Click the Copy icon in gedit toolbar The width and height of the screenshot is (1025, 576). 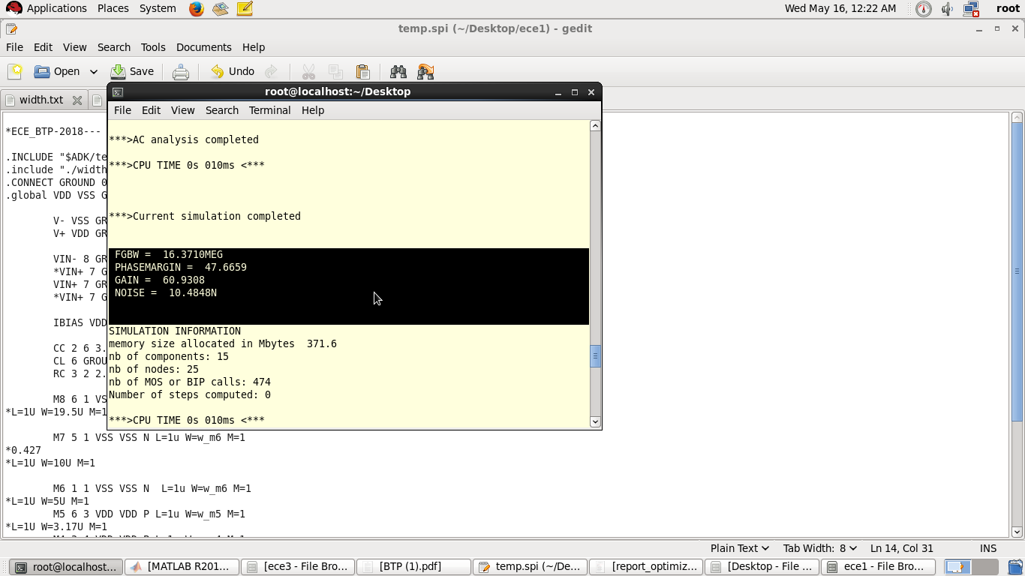[336, 71]
